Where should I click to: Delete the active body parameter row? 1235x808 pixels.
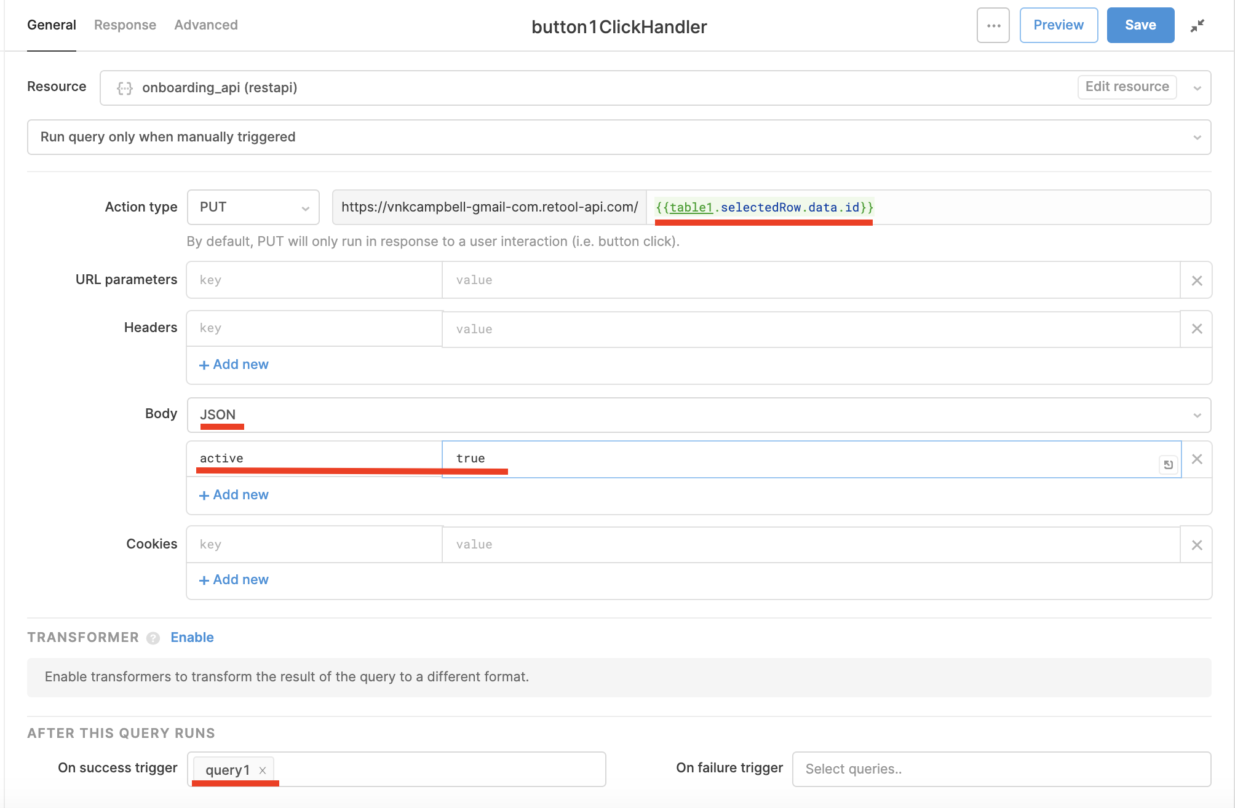(1196, 459)
